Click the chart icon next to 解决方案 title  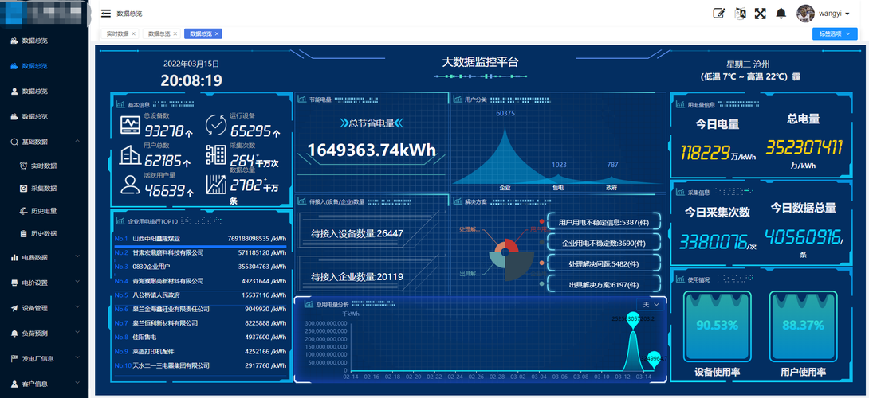(458, 201)
